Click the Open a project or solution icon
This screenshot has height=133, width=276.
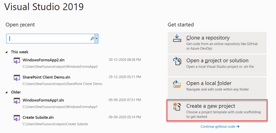click(177, 62)
